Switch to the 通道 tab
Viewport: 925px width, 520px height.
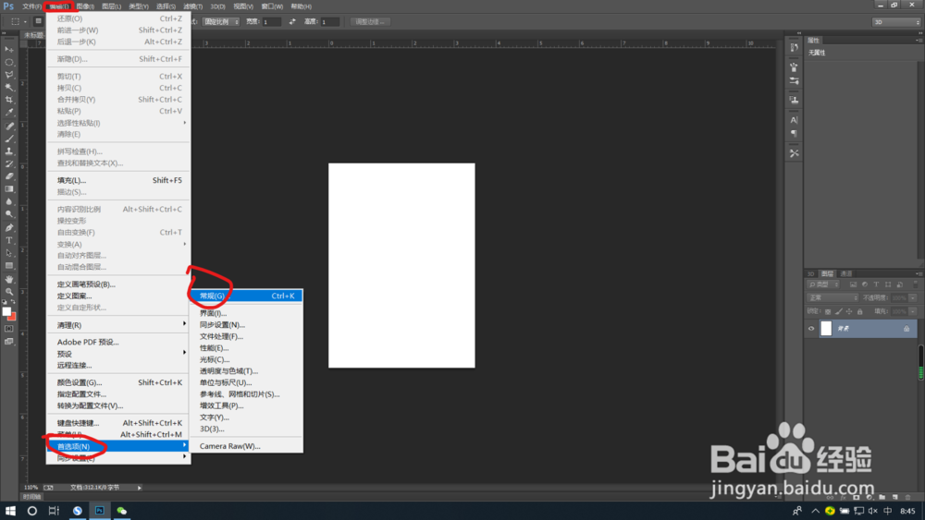(846, 273)
